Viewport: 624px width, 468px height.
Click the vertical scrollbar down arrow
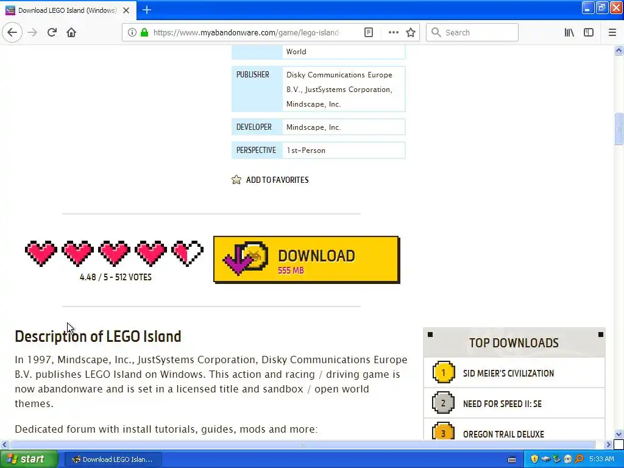(619, 434)
